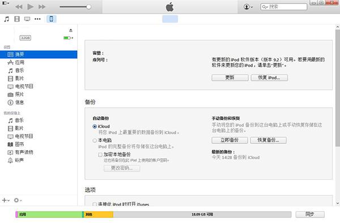Click the green 应用 storage segment
The height and width of the screenshot is (223, 340).
(50, 215)
